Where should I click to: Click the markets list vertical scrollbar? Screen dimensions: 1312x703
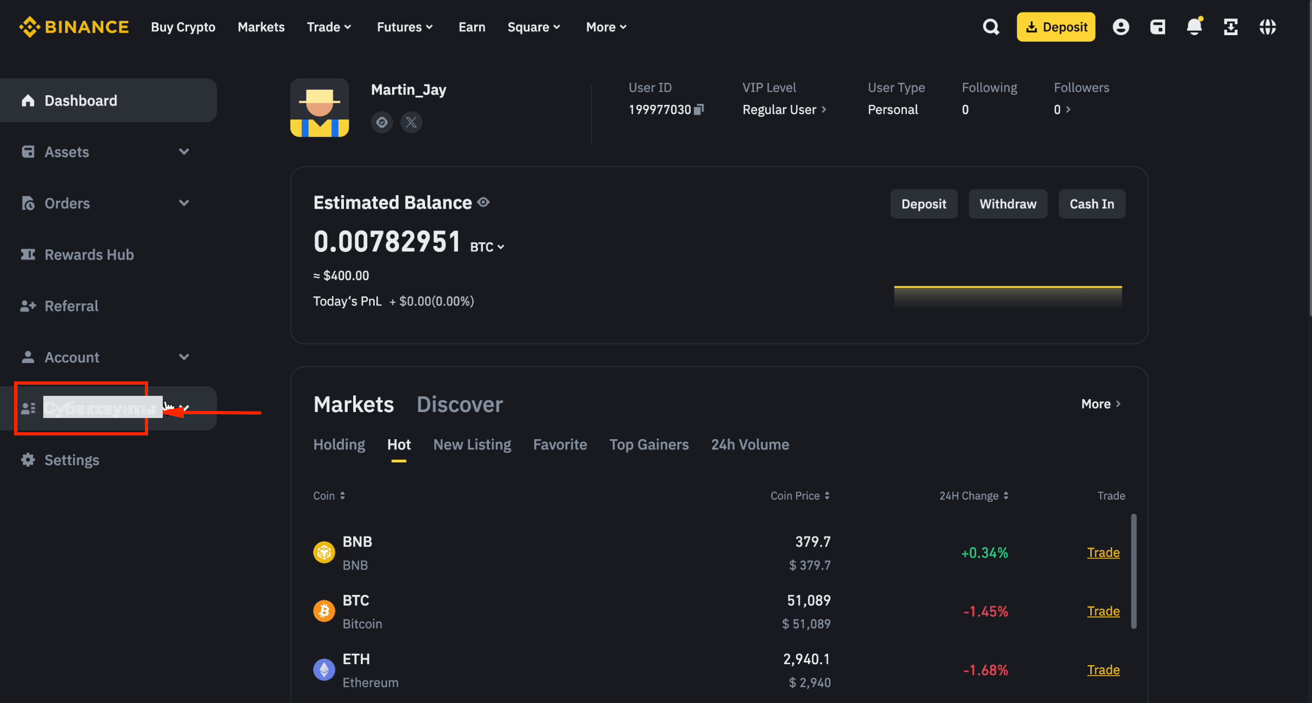(x=1134, y=571)
